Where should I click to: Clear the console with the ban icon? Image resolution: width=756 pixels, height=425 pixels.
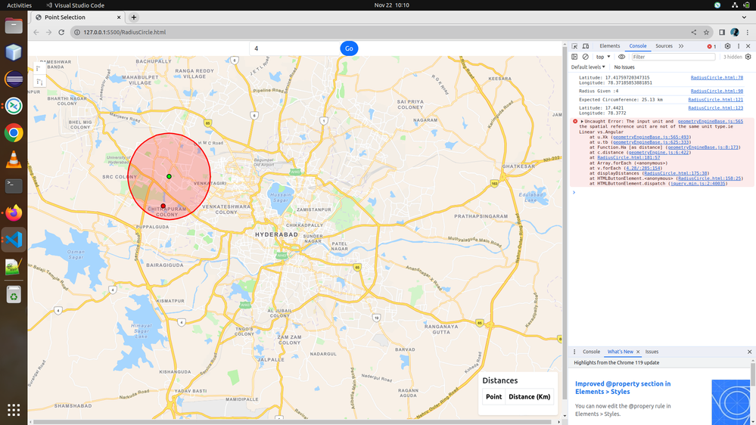click(x=586, y=57)
